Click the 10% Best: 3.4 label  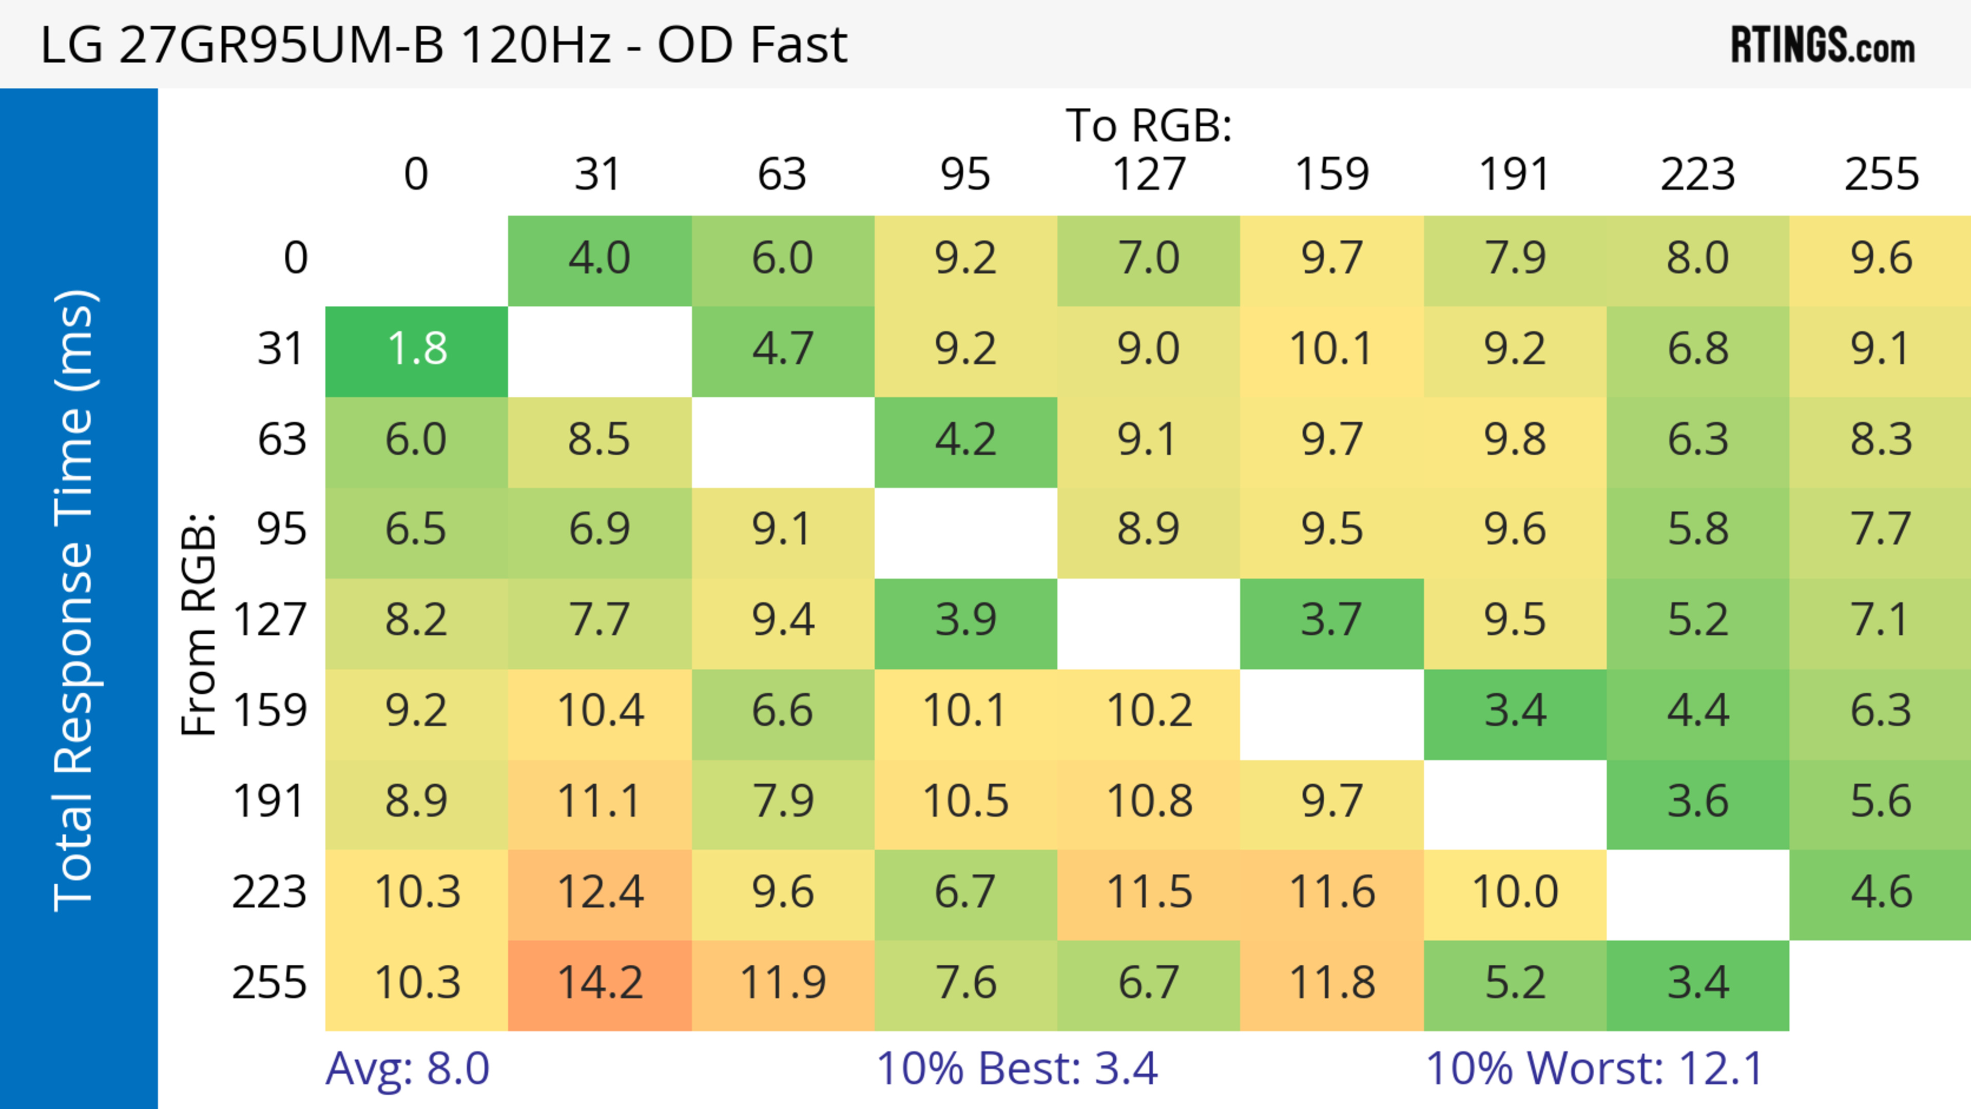tap(1017, 1068)
